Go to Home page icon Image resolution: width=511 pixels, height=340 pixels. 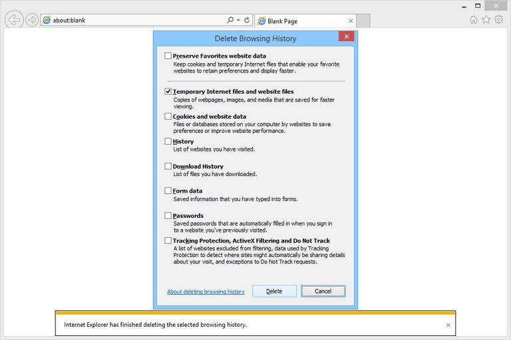tap(474, 20)
